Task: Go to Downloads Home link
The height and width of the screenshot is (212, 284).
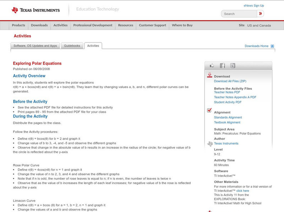Action: [x=256, y=46]
